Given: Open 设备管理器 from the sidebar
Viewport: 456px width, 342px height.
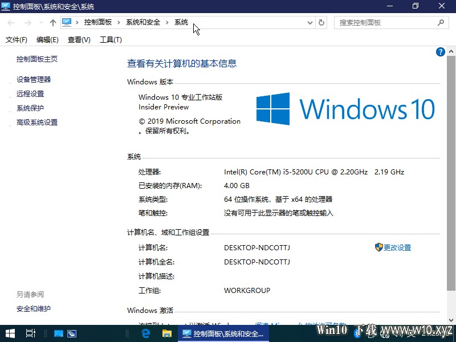Looking at the screenshot, I should [34, 79].
